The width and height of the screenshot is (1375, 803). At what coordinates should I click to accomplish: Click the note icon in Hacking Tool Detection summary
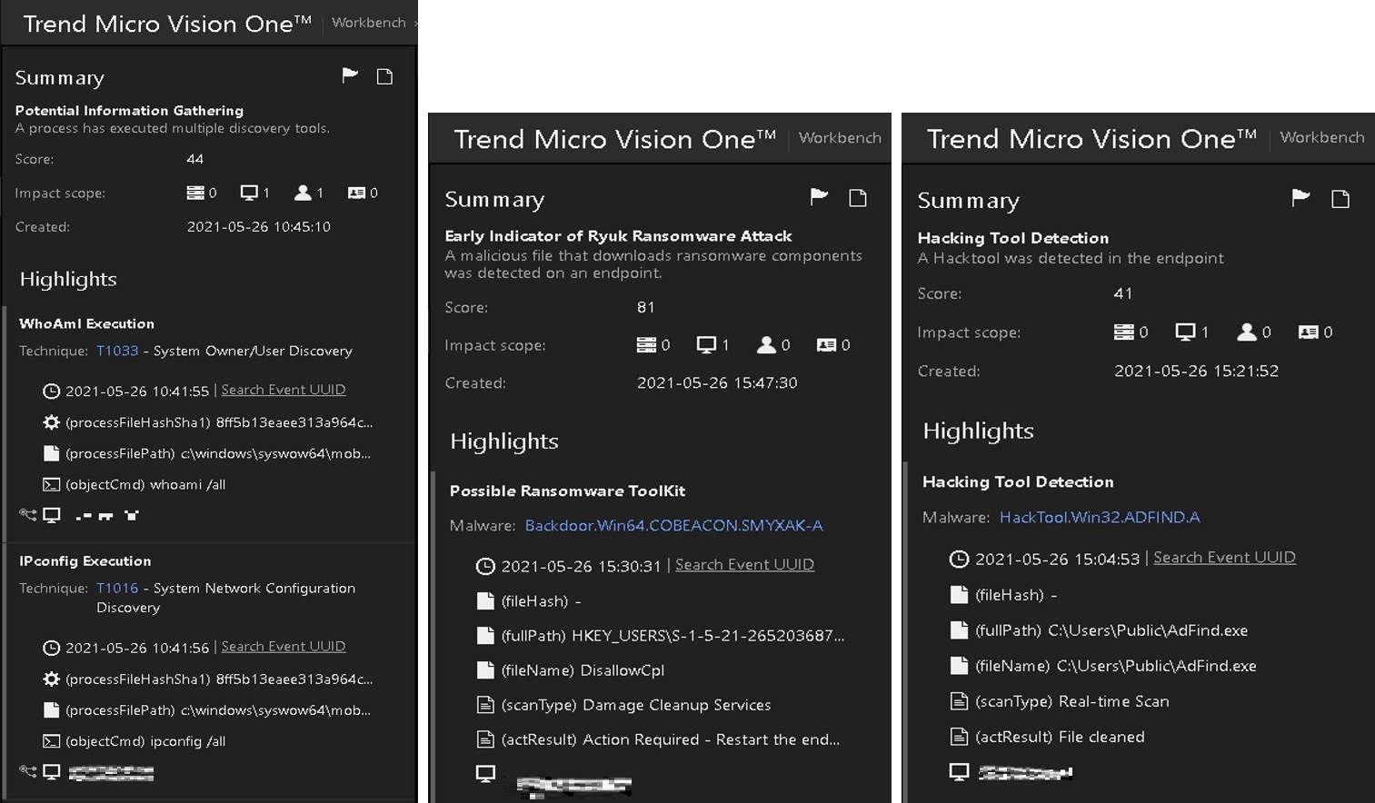(1340, 199)
